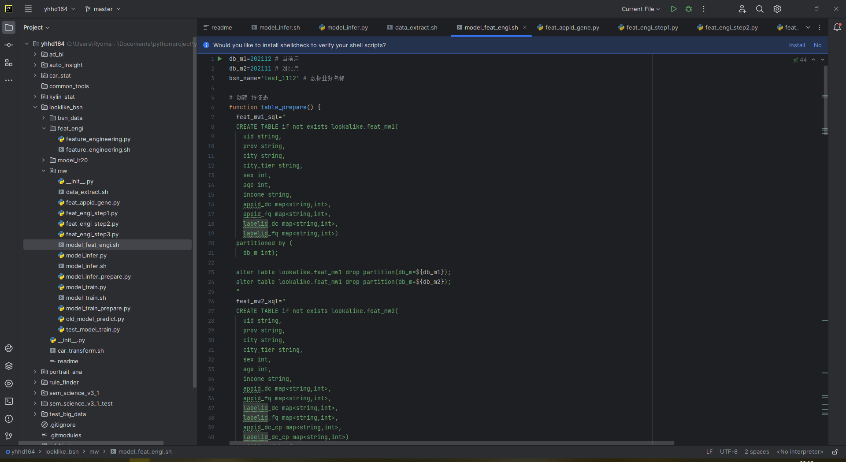Select .gitignore file in project tree
The image size is (846, 462).
click(x=63, y=425)
